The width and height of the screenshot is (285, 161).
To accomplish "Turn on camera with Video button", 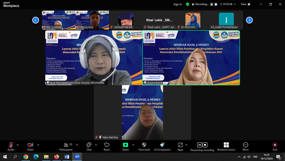I will [x=30, y=146].
